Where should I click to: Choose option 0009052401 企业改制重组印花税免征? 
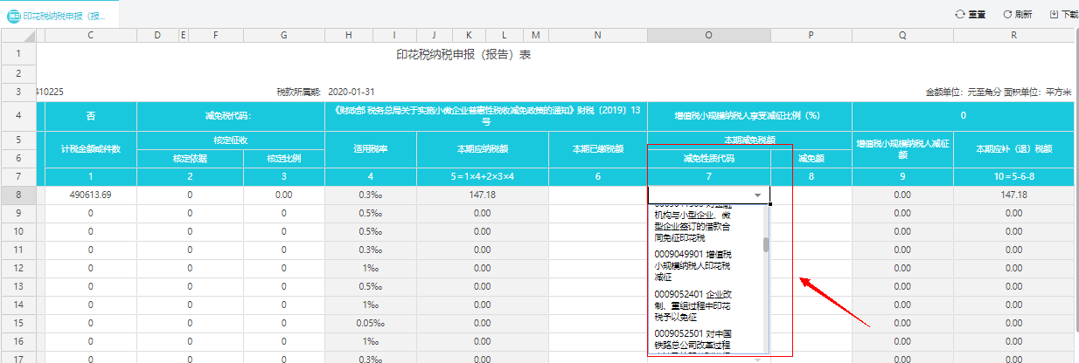click(x=706, y=305)
